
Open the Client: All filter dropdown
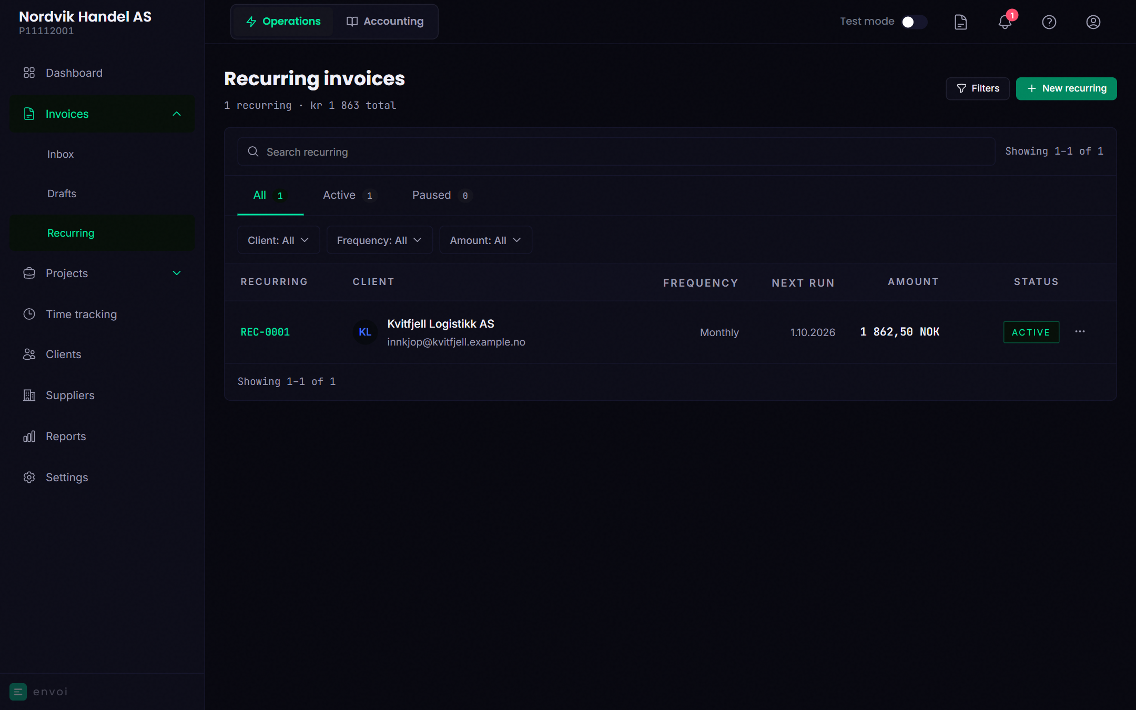tap(278, 240)
